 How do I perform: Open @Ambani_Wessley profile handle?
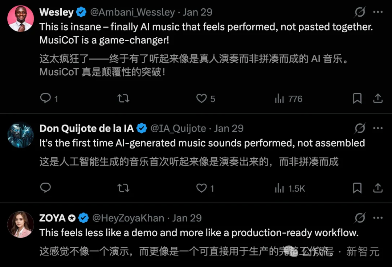pos(132,12)
